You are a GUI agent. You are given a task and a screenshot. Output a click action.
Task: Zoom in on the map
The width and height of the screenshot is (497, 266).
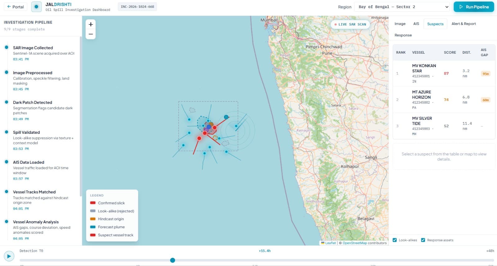91,24
